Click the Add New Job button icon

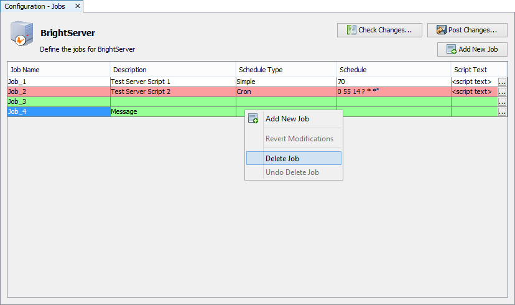pyautogui.click(x=451, y=50)
